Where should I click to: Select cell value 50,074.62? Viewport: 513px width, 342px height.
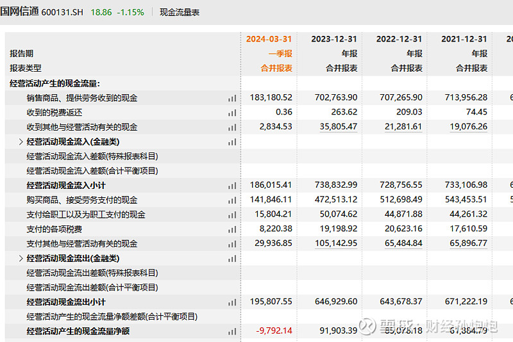tap(339, 214)
